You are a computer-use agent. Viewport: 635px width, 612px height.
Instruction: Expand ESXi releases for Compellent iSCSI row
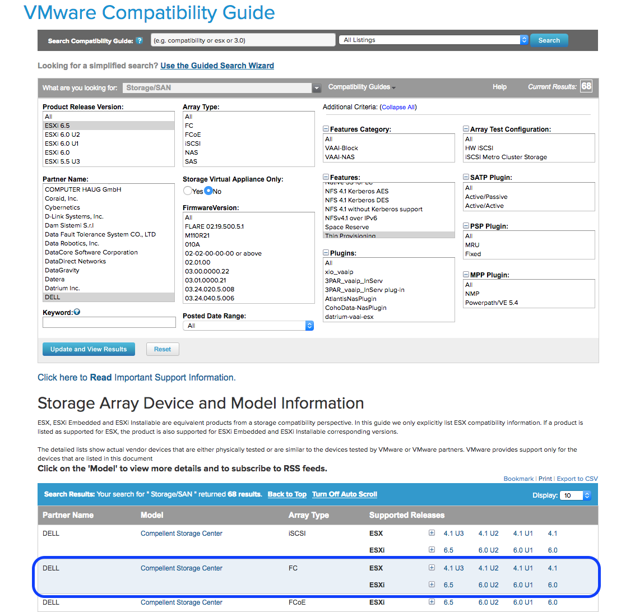[x=432, y=550]
